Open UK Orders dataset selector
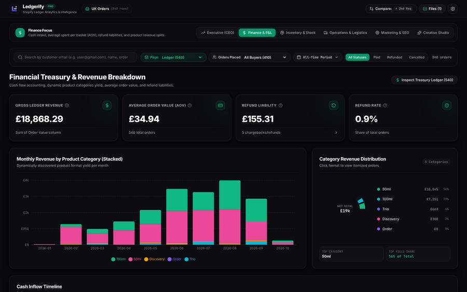 (106, 9)
